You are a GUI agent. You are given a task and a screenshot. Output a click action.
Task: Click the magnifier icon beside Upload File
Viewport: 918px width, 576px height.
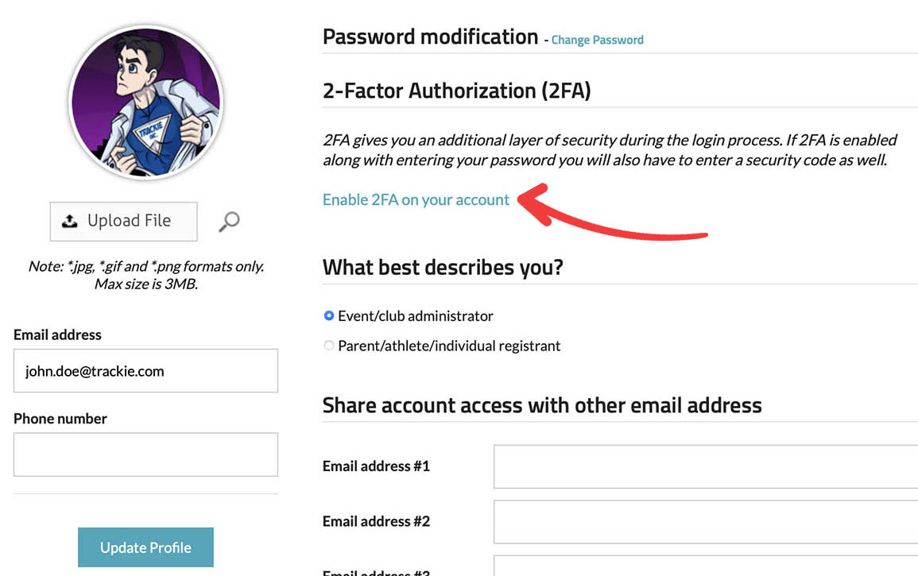tap(229, 222)
